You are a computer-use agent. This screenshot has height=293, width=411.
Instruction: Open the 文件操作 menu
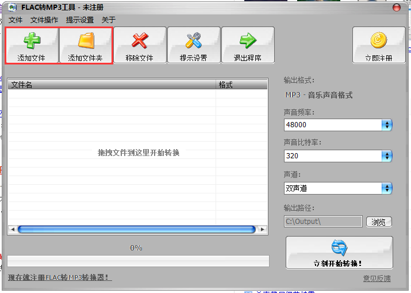[x=44, y=20]
